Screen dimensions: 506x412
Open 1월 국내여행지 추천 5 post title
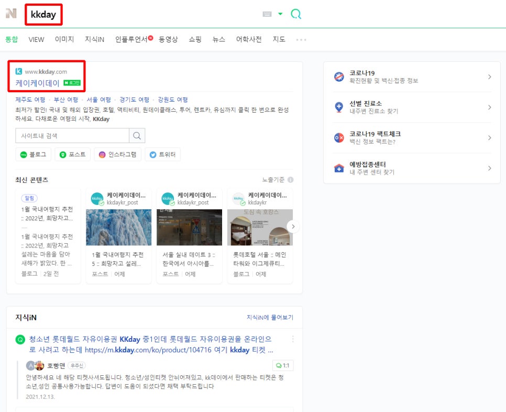(x=117, y=259)
